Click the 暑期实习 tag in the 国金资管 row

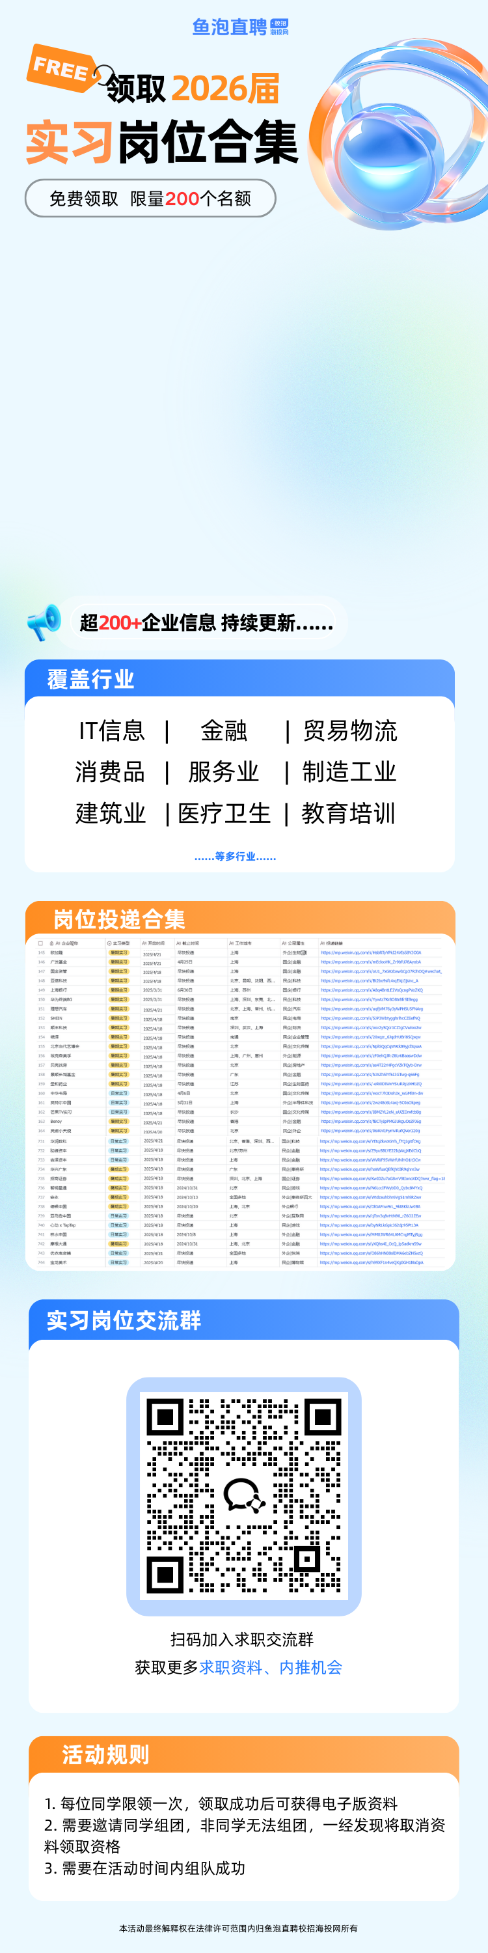point(119,971)
